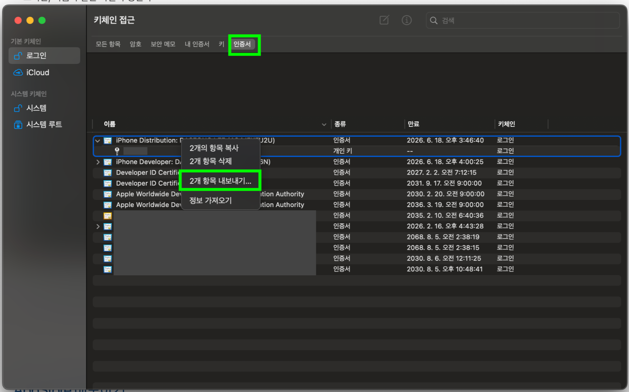Click Apple Worldwide certificate icon expiring 2036

tap(108, 205)
